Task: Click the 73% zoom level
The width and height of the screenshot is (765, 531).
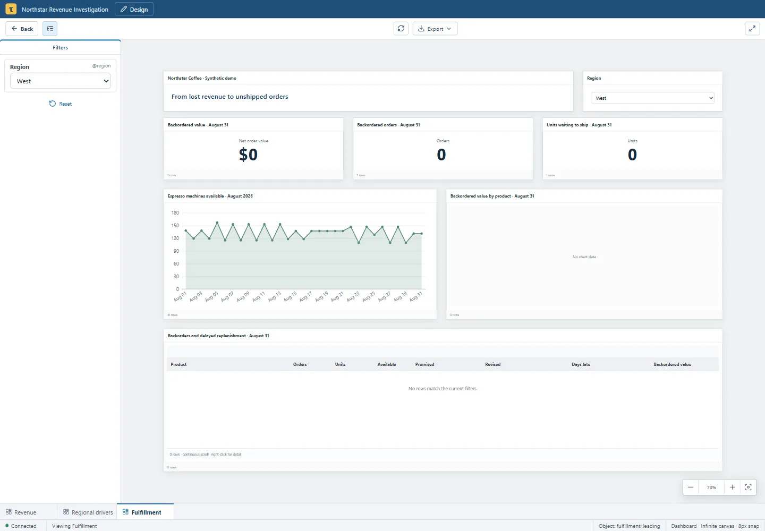Action: point(711,487)
